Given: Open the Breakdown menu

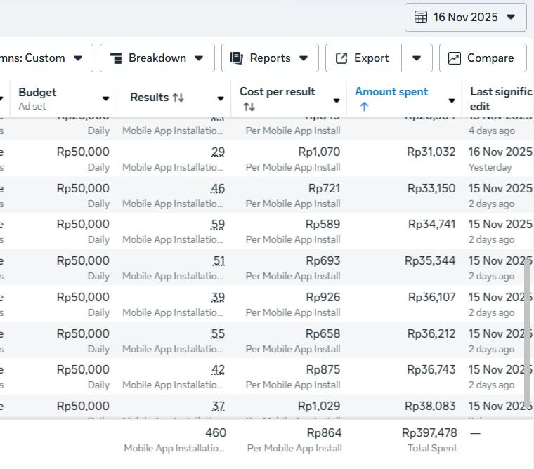Looking at the screenshot, I should (157, 58).
